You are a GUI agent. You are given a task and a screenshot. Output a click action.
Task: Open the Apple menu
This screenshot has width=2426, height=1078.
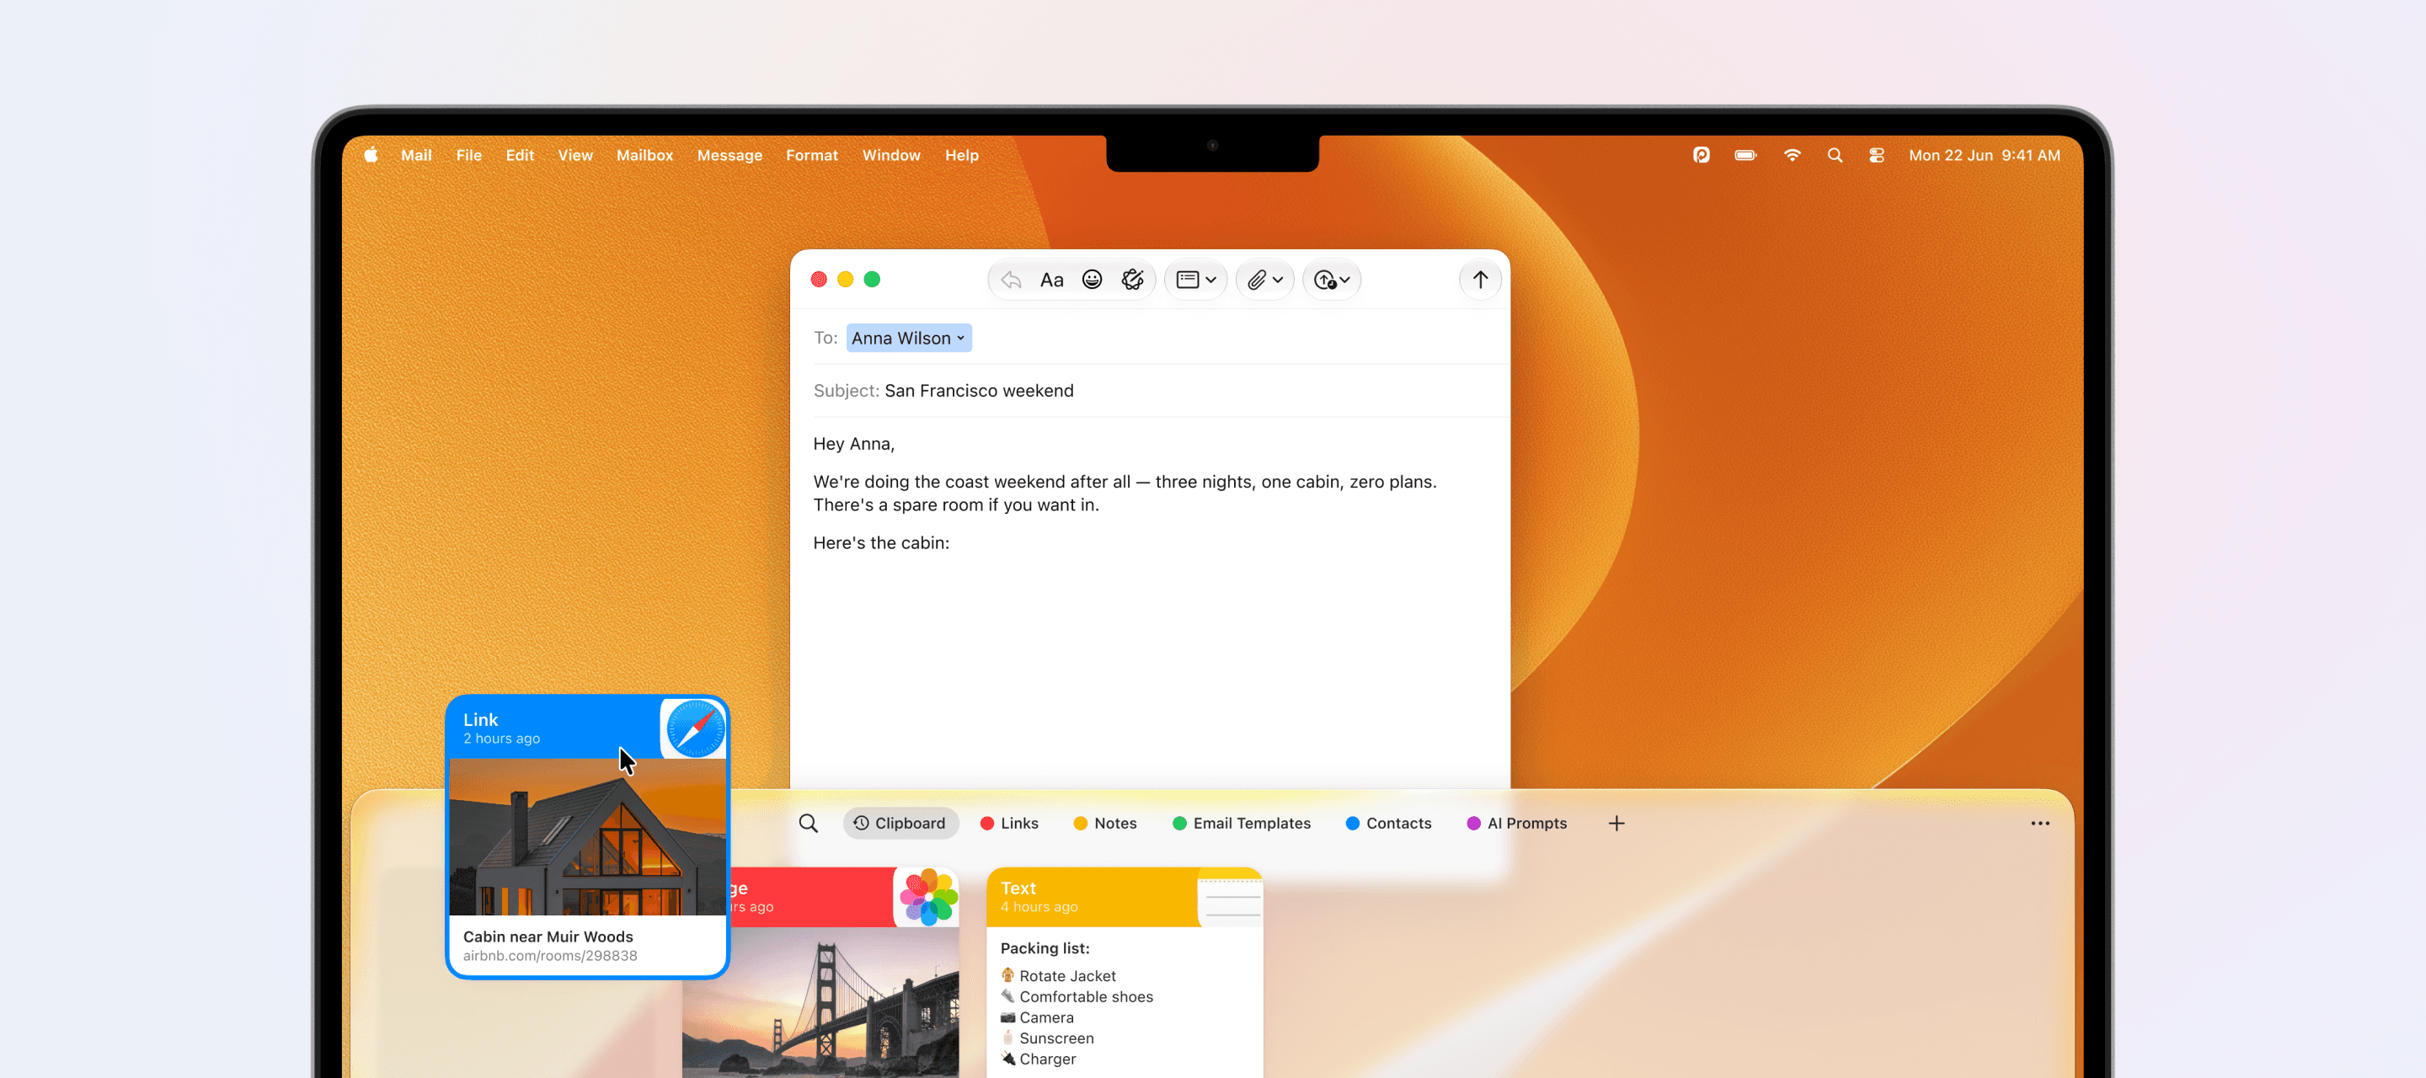click(371, 155)
